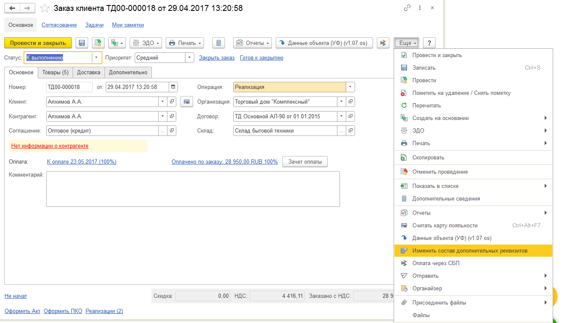Expand the Операция dropdown arrow
The image size is (564, 323).
click(350, 87)
